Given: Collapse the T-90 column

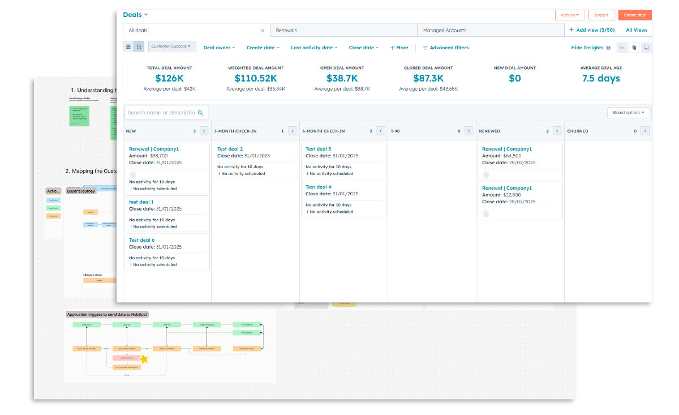Looking at the screenshot, I should click(x=469, y=131).
